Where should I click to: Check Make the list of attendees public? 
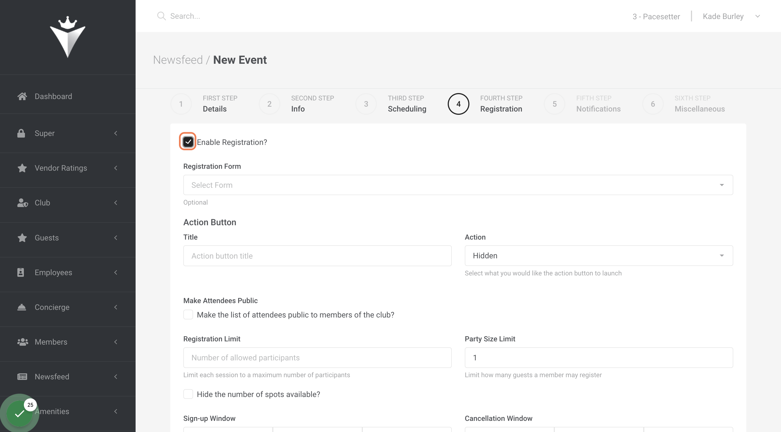[x=188, y=315]
